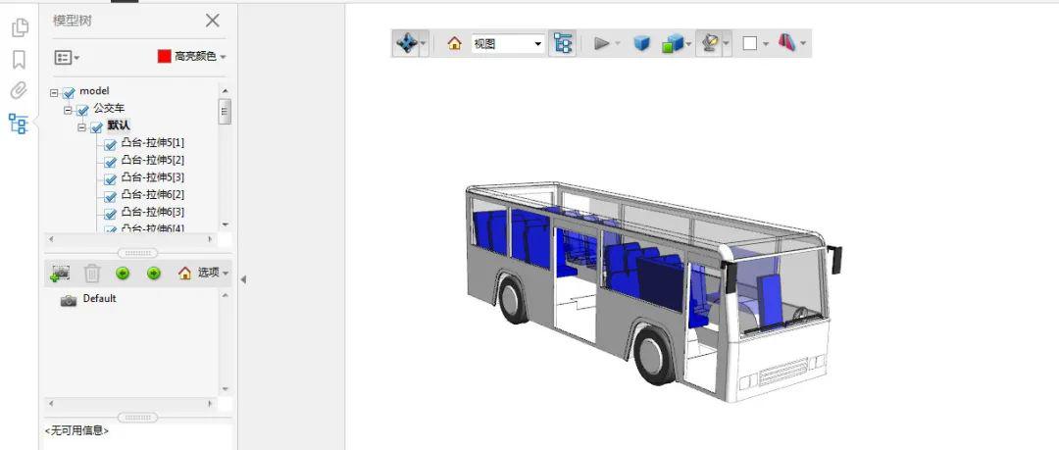Image resolution: width=1059 pixels, height=450 pixels.
Task: Toggle visibility of 凸台-拉伸5[1]
Action: point(110,145)
